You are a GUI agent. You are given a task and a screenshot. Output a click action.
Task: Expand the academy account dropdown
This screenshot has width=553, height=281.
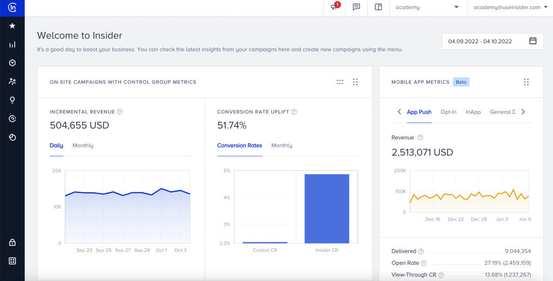pyautogui.click(x=427, y=8)
